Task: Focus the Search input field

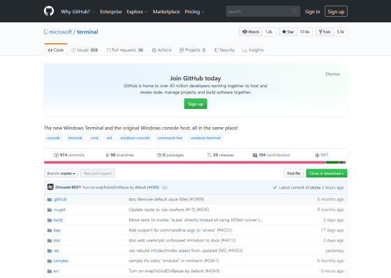Action: coord(263,11)
